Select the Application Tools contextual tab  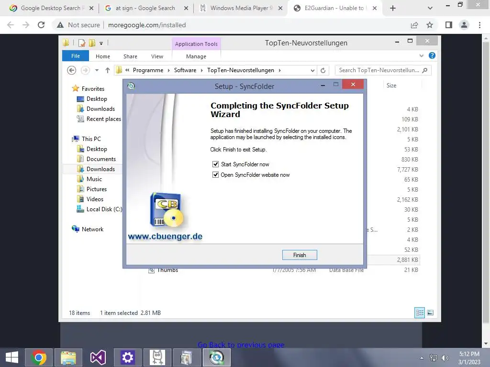pos(196,44)
